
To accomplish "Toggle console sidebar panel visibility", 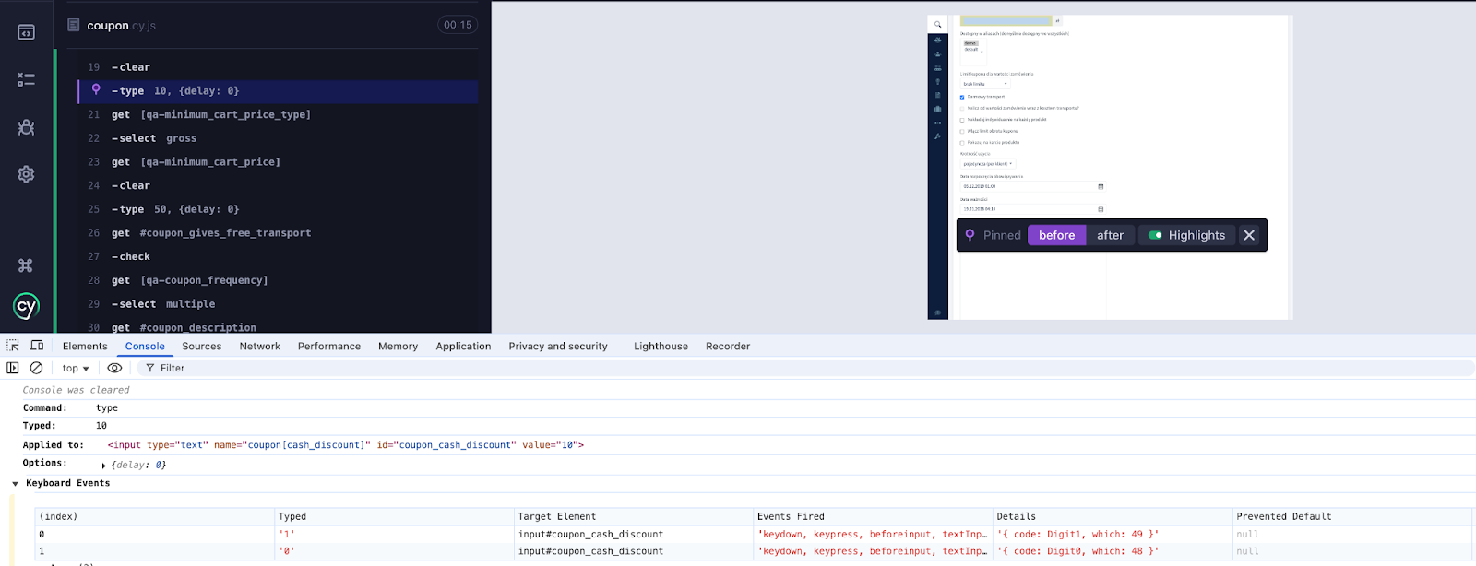I will [13, 368].
